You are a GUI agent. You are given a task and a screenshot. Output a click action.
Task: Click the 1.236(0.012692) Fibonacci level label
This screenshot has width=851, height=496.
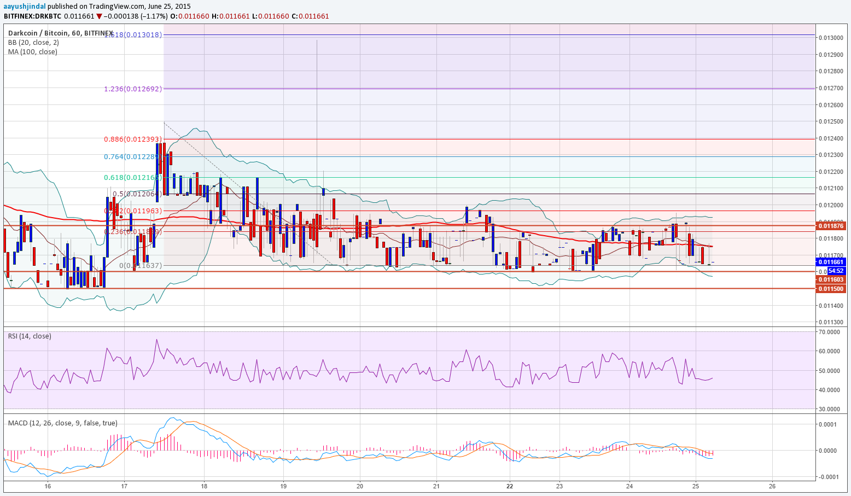pyautogui.click(x=133, y=89)
